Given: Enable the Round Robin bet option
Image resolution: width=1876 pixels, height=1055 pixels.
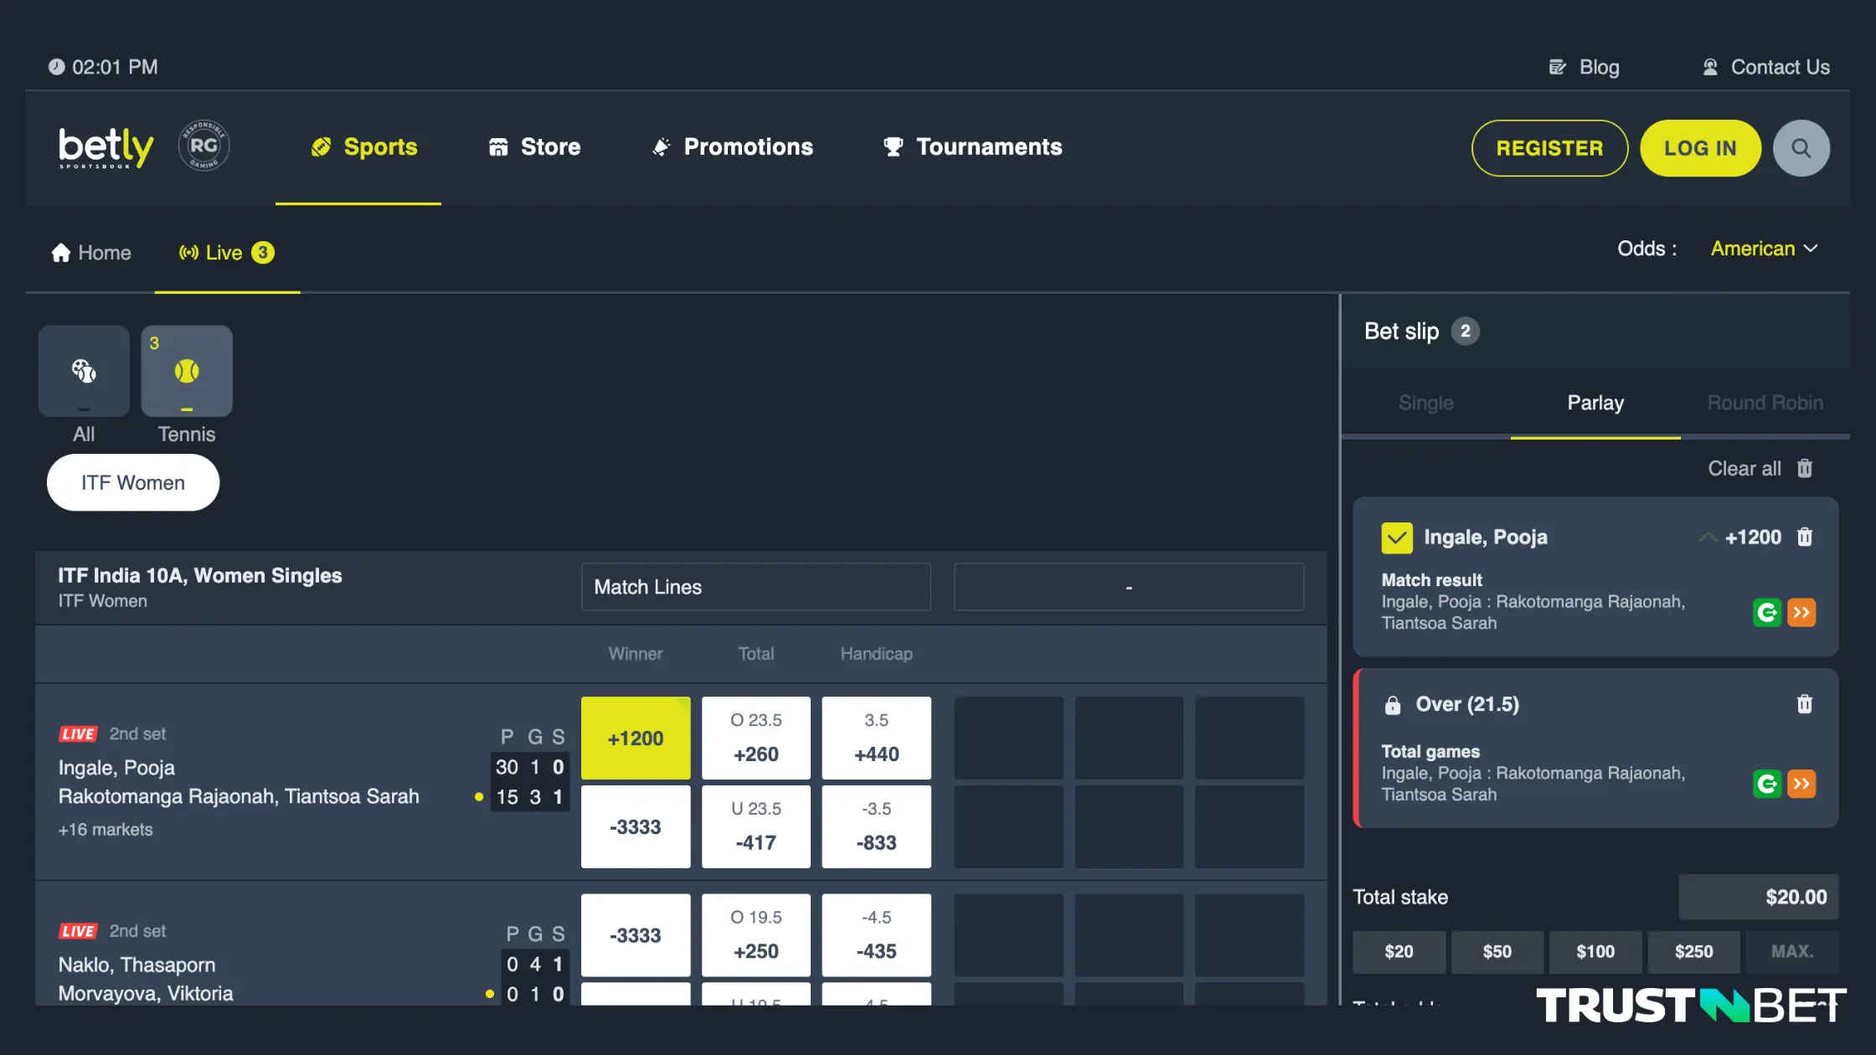Looking at the screenshot, I should [1765, 404].
